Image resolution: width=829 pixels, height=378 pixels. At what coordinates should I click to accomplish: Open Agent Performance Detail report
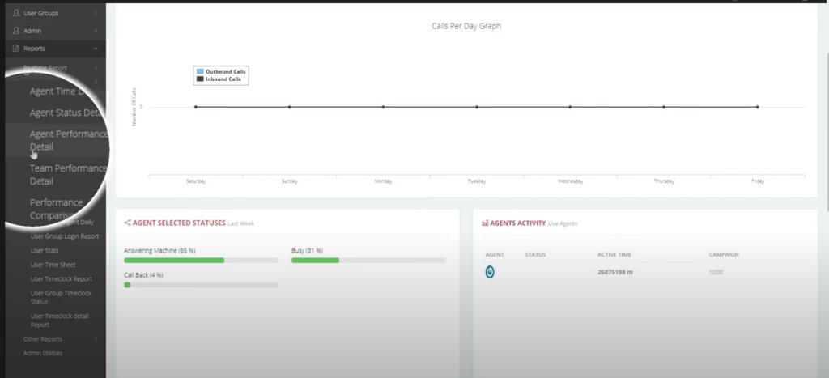point(68,140)
